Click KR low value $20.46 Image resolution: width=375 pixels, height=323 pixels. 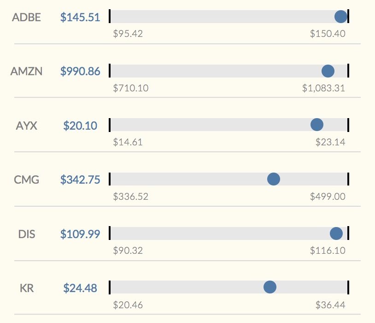coord(128,305)
